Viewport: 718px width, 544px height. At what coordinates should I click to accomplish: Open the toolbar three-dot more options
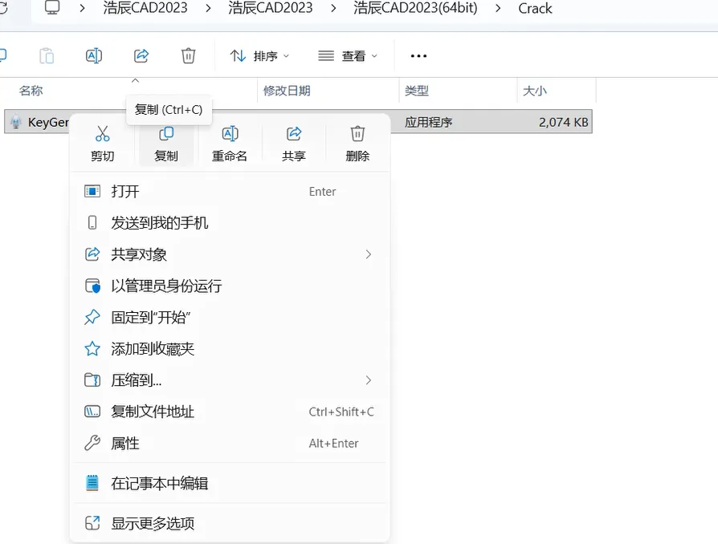point(418,56)
